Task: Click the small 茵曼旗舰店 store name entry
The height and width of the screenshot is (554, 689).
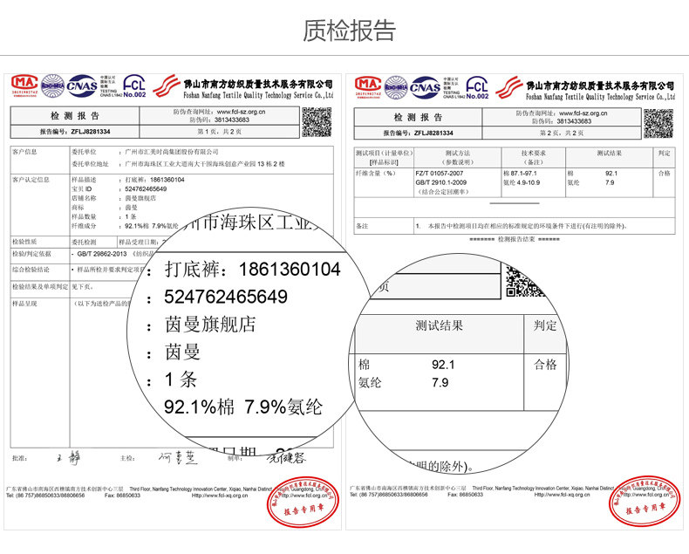Action: [x=140, y=198]
